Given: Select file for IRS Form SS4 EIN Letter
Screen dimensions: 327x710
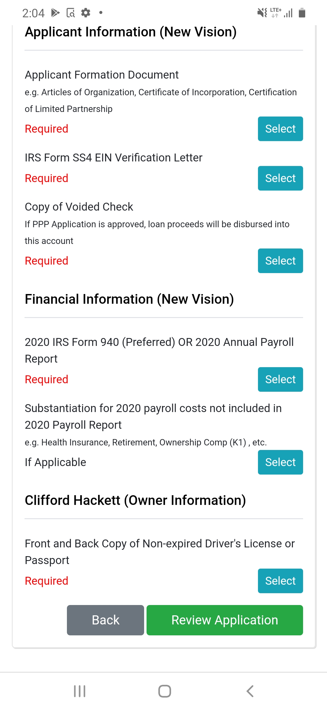Looking at the screenshot, I should click(280, 178).
